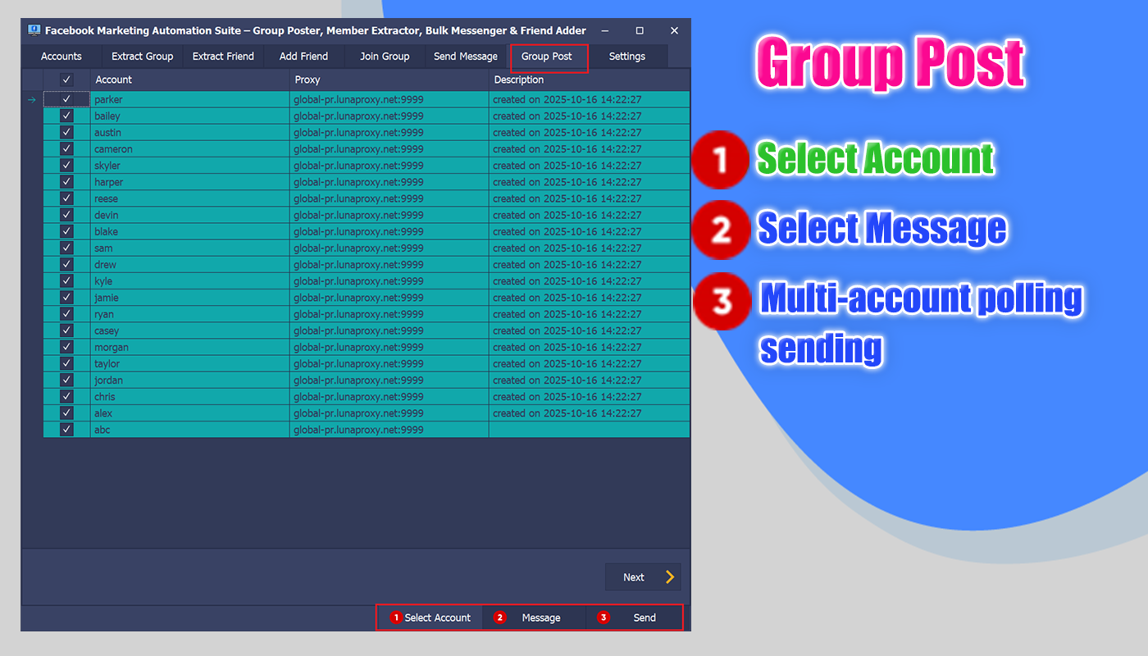1148x656 pixels.
Task: Uncheck the taylor account checkbox
Action: click(x=66, y=363)
